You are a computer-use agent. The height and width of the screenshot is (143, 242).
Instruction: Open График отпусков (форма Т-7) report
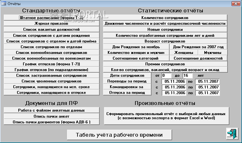tap(52, 64)
